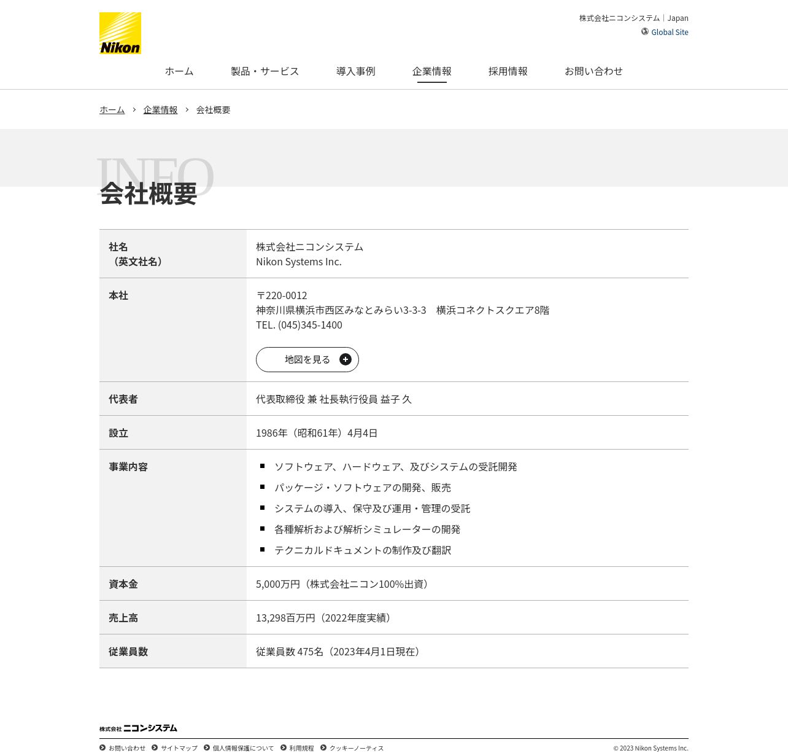The height and width of the screenshot is (753, 788).
Task: Click the bullet 各種解析および解析シミュレーターの開発
Action: [368, 529]
